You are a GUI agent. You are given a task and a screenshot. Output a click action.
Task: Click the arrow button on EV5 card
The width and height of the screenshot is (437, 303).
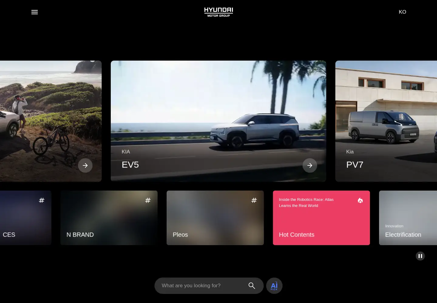tap(310, 165)
